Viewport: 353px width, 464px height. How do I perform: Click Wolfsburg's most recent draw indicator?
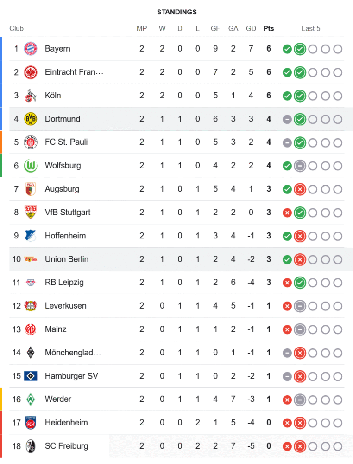click(x=300, y=166)
